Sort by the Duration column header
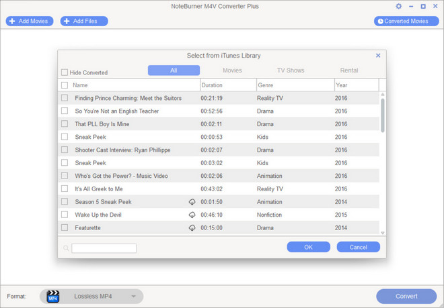Image resolution: width=444 pixels, height=308 pixels. (228, 85)
